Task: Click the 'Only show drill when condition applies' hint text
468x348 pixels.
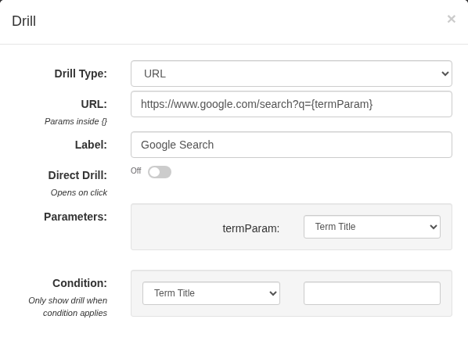Action: (x=68, y=307)
